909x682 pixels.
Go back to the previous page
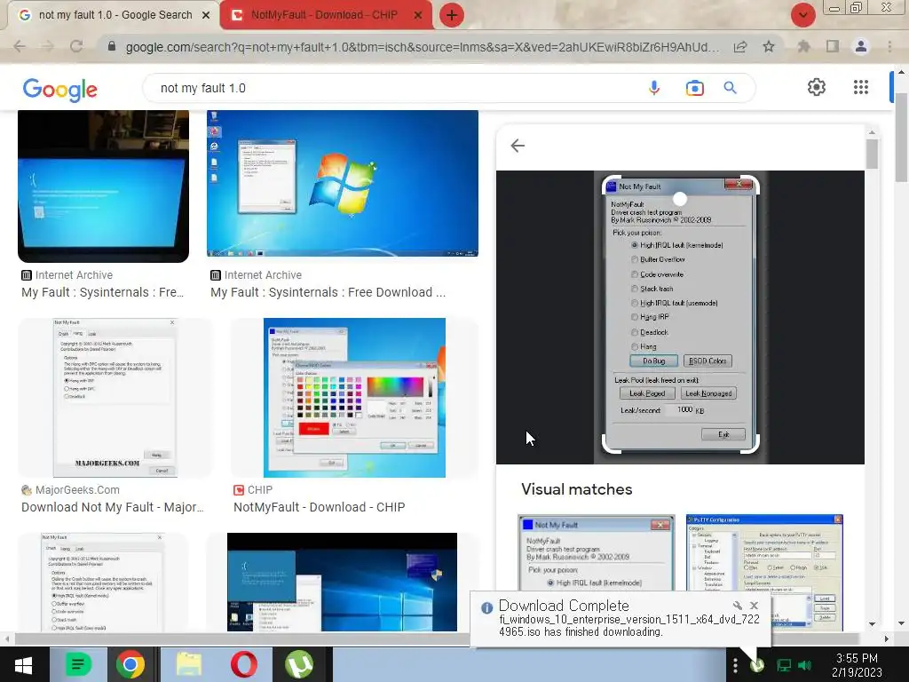click(20, 46)
